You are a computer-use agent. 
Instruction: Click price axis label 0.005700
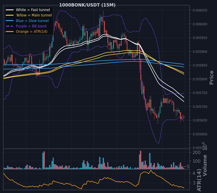(x=200, y=106)
